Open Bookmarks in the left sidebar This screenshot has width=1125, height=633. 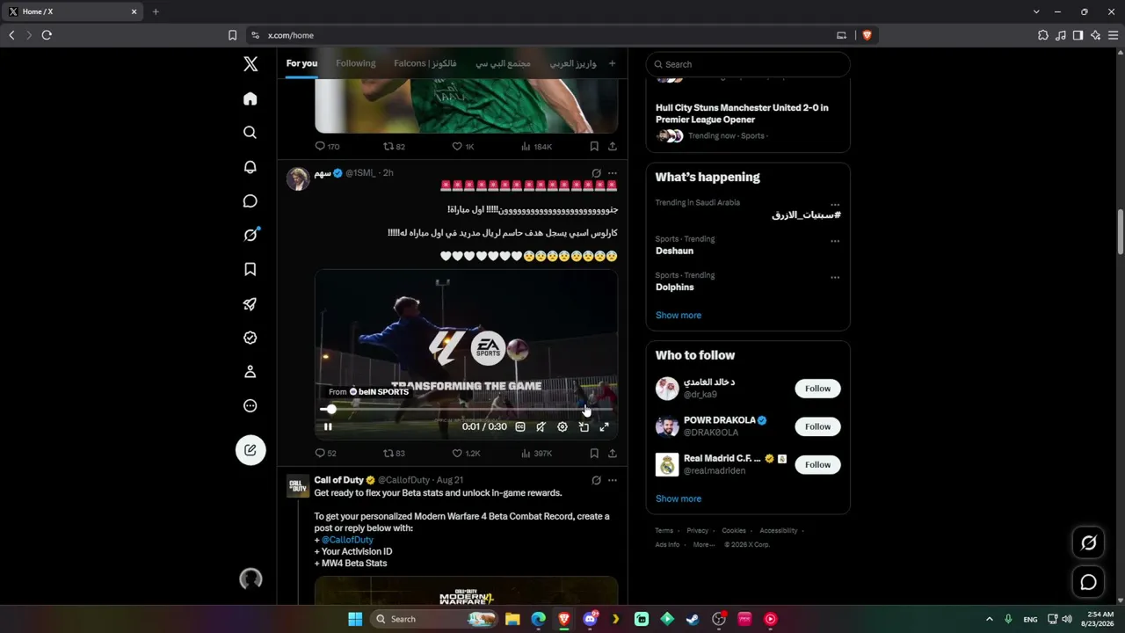tap(250, 269)
